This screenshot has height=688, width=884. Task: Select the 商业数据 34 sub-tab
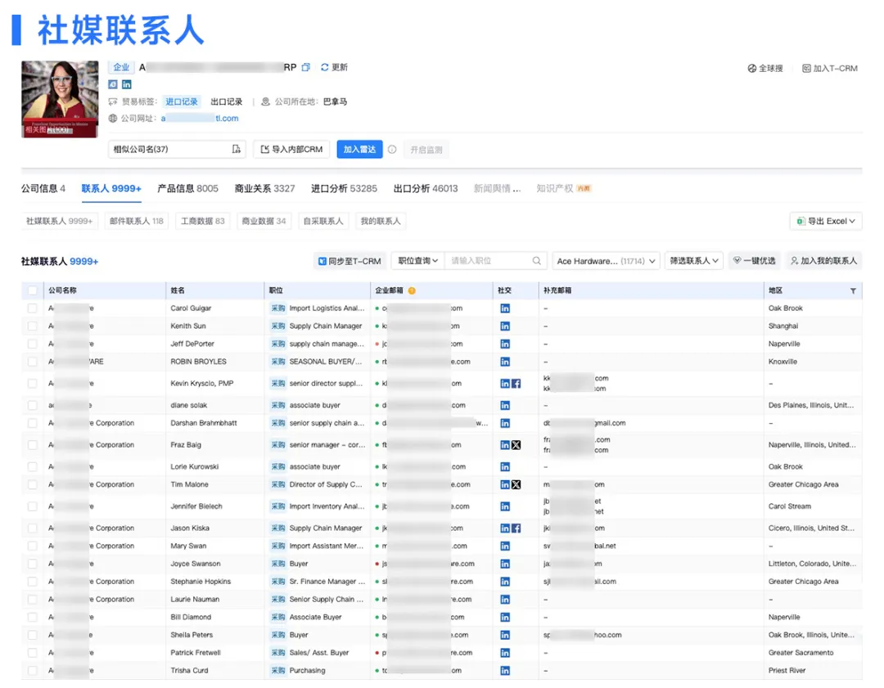click(x=264, y=222)
